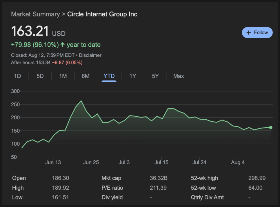Click the 150 y-axis label

coord(15,131)
